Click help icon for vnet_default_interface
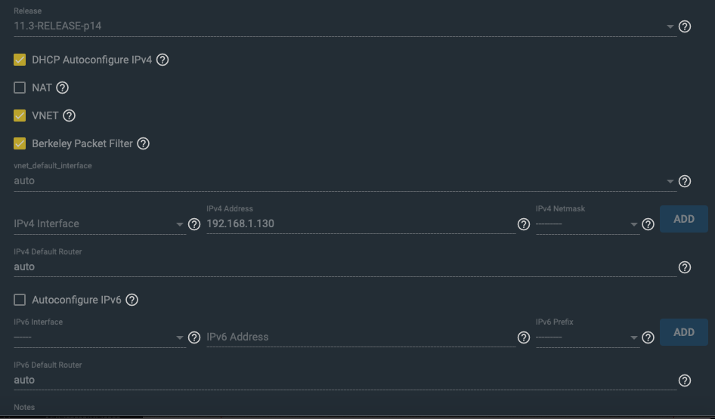715x419 pixels. [685, 181]
